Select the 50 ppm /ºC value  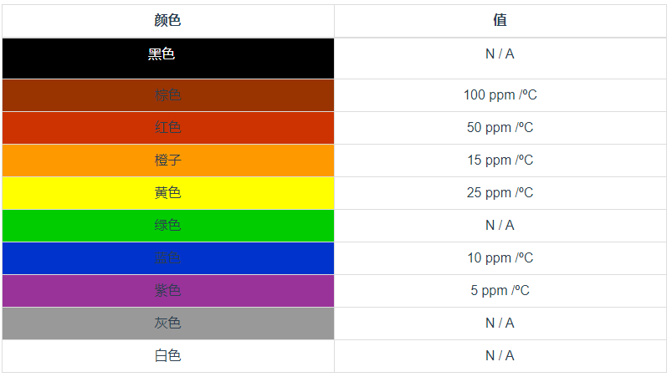(x=500, y=128)
